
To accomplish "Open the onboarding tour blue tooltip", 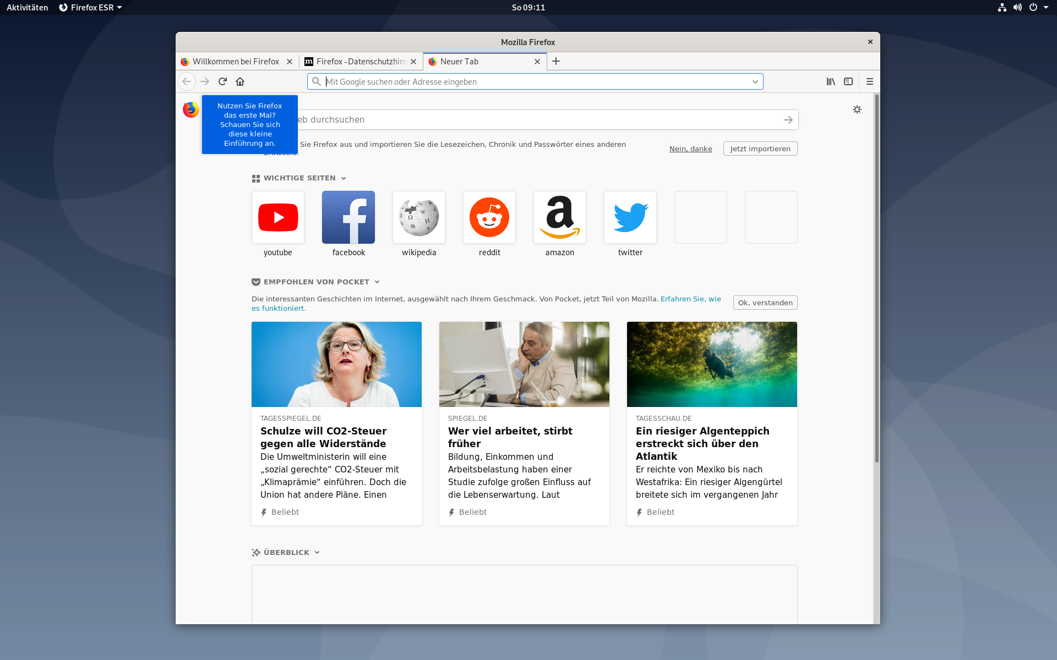I will [x=250, y=124].
